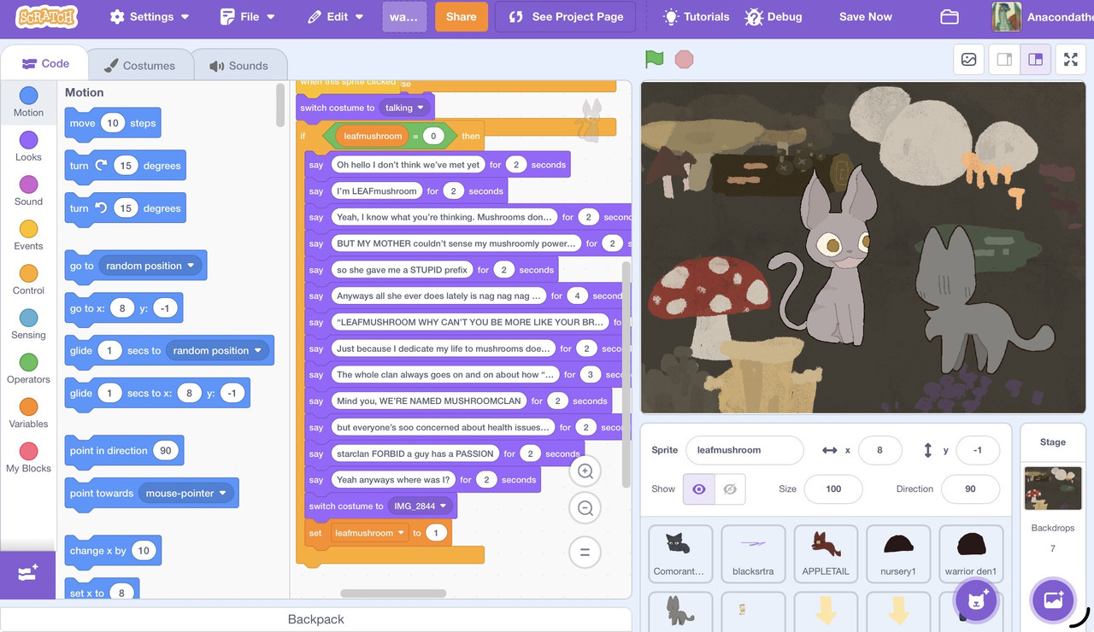Switch to small stage layout
The height and width of the screenshot is (632, 1094).
(1004, 60)
